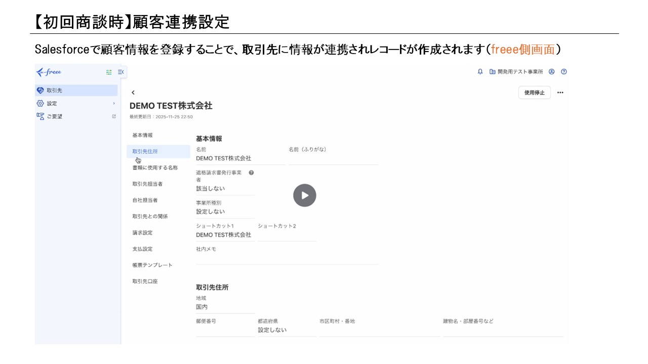The height and width of the screenshot is (364, 648).
Task: Click the 使用停止 button
Action: (534, 93)
